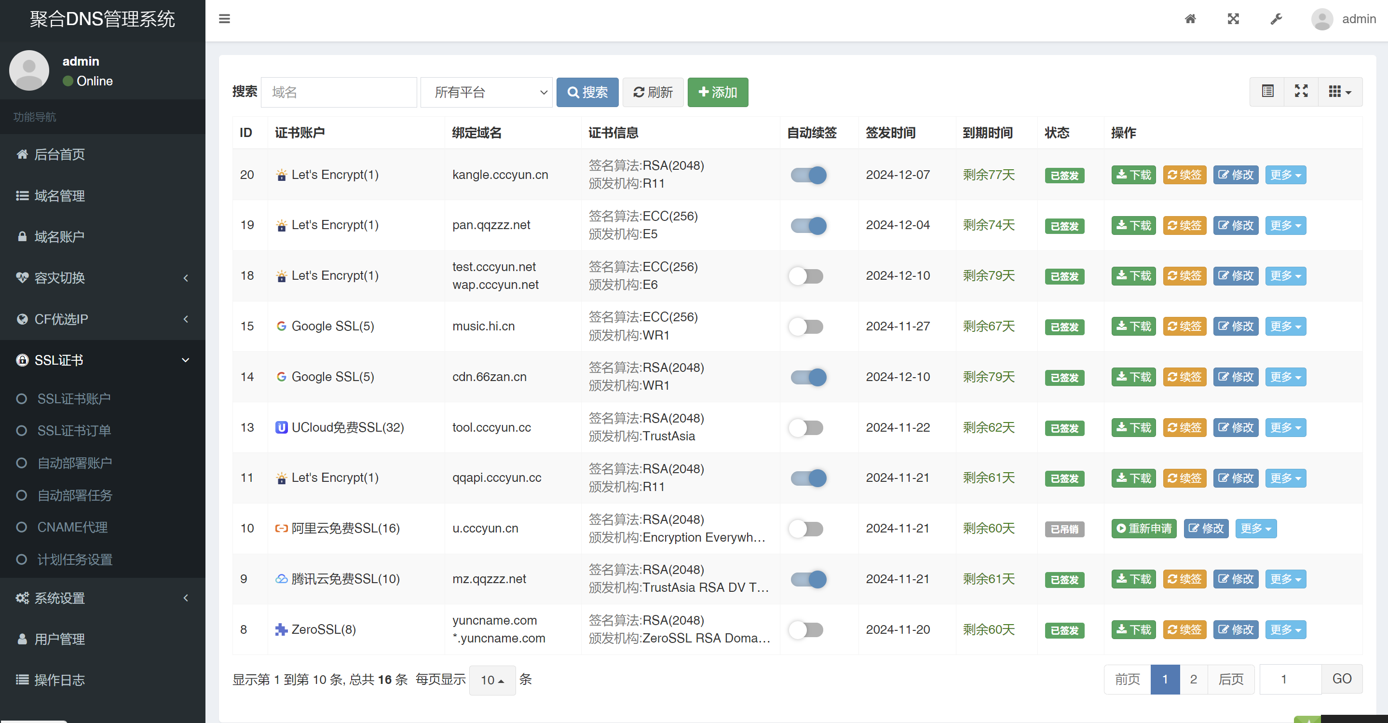
Task: Toggle auto-renewal for test.cccyun.net certificate
Action: (805, 275)
